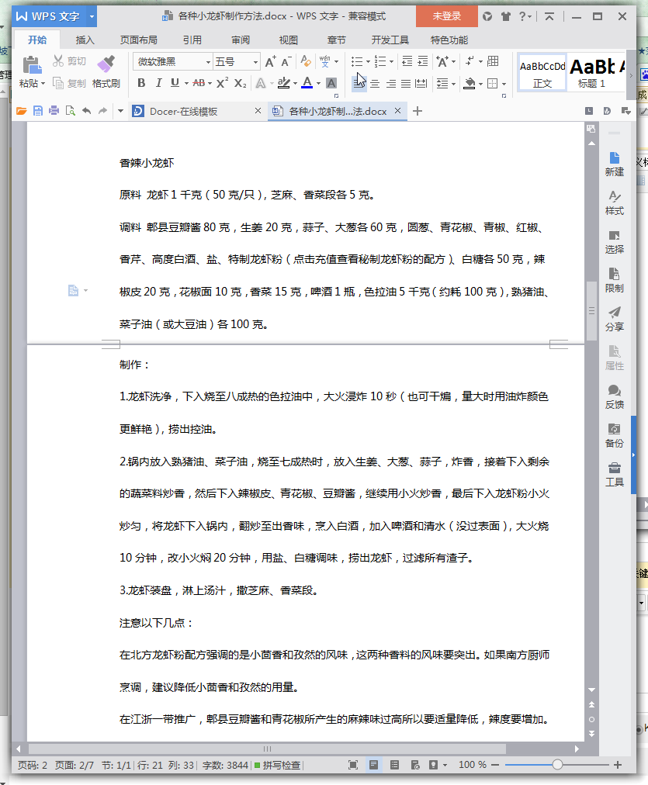The height and width of the screenshot is (785, 648).
Task: Toggle italic formatting
Action: (x=158, y=83)
